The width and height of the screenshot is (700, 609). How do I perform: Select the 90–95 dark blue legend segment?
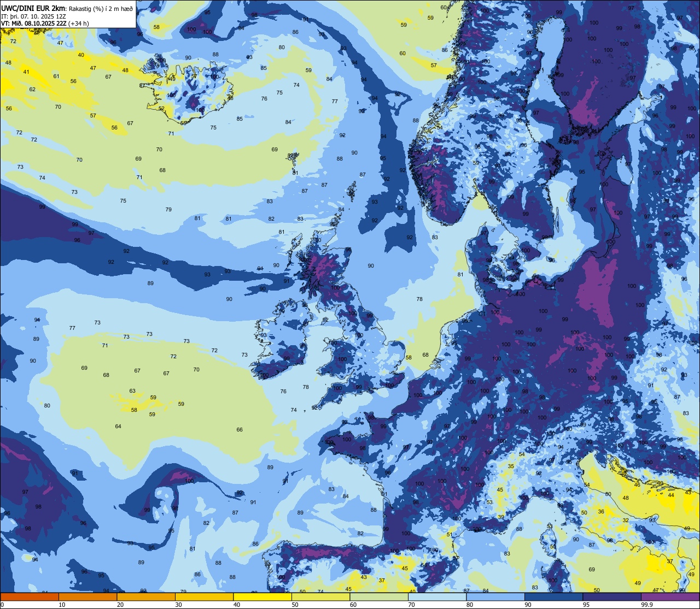pos(553,596)
